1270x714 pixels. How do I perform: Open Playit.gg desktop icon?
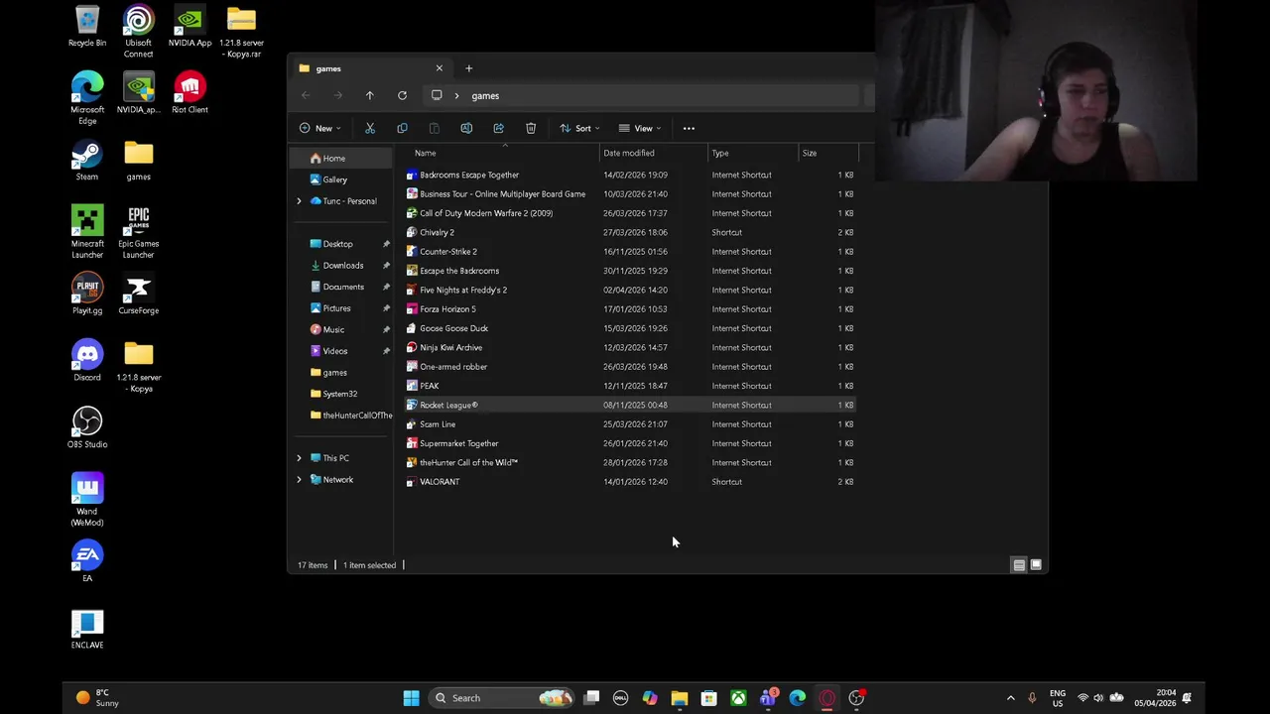coord(86,295)
